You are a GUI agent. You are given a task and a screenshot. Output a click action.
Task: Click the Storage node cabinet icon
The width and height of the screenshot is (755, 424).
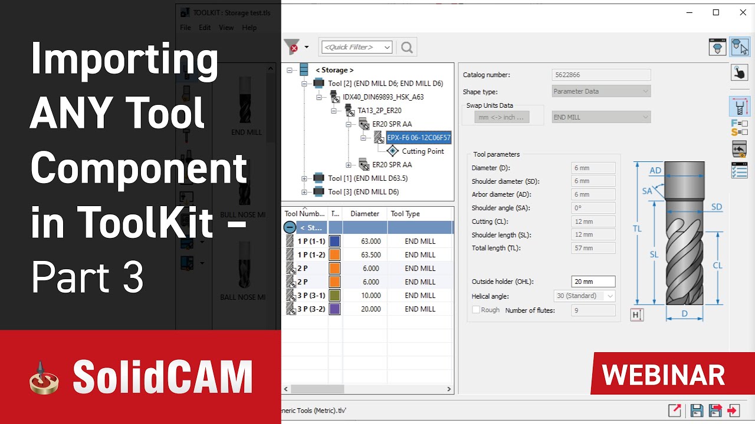(304, 70)
